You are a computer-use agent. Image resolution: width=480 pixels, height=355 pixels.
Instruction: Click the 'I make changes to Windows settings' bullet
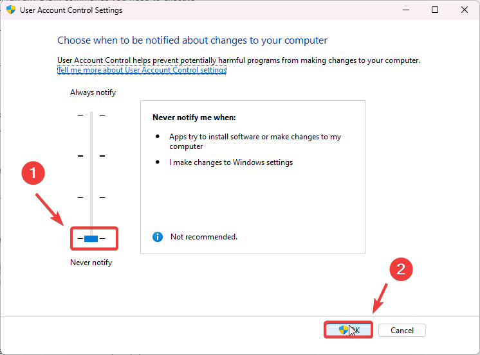point(231,162)
